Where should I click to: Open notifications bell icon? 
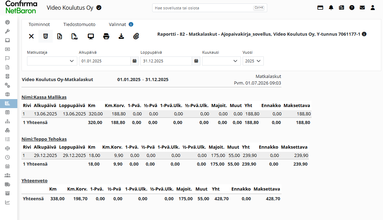pos(331,8)
